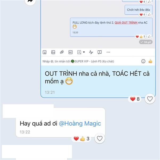
Task: Open the sticker picker icon
Action: click(45, 52)
